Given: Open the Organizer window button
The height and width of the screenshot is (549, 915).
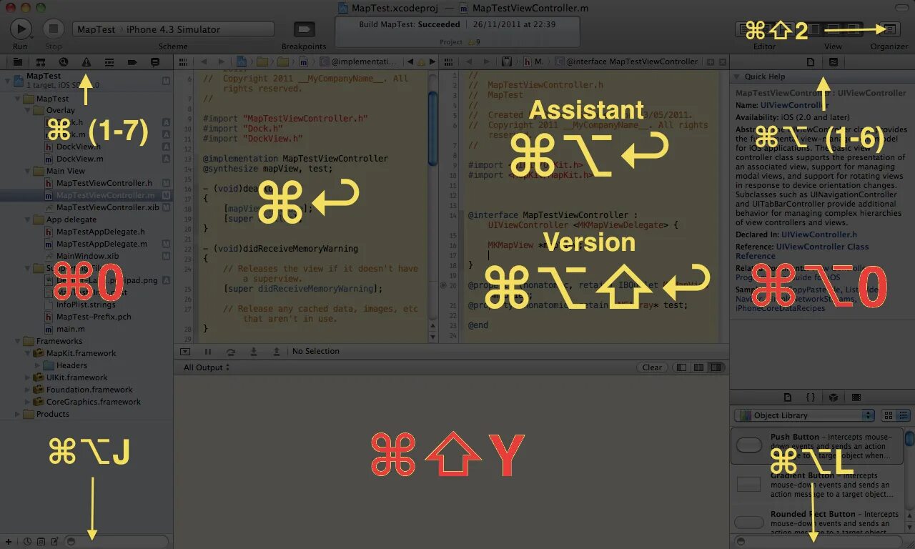Looking at the screenshot, I should pyautogui.click(x=889, y=29).
